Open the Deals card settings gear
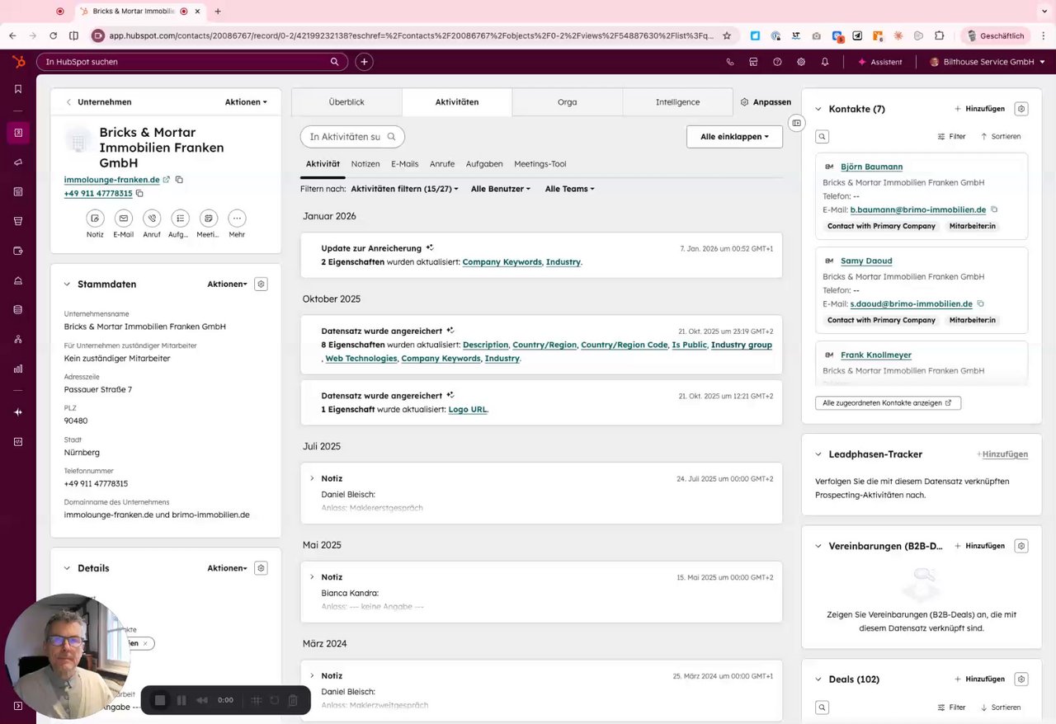The height and width of the screenshot is (724, 1056). click(x=1021, y=679)
